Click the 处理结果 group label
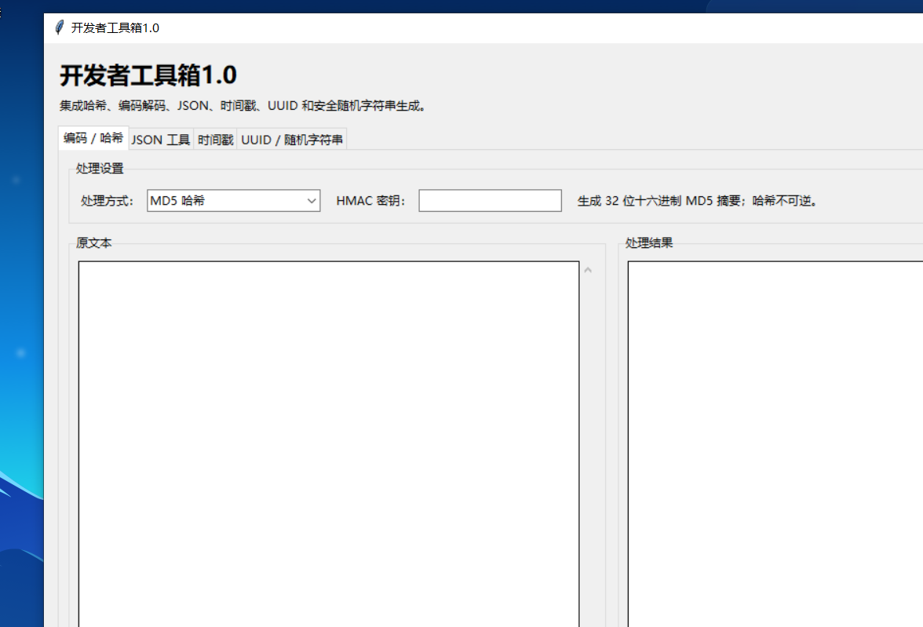 point(648,243)
